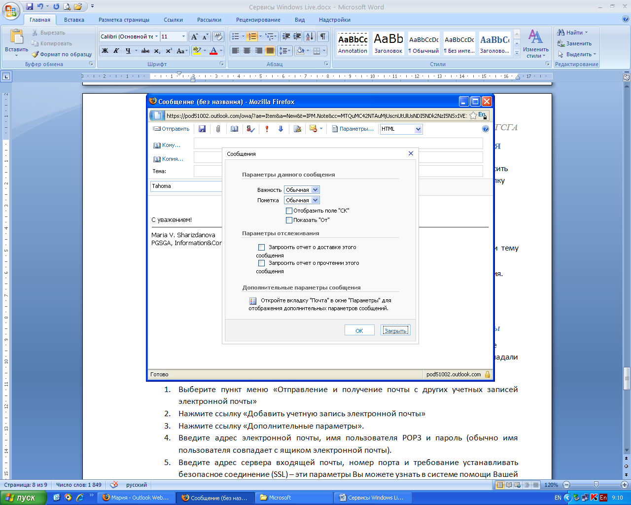Open the Change Case (Aa) dropdown

[182, 51]
